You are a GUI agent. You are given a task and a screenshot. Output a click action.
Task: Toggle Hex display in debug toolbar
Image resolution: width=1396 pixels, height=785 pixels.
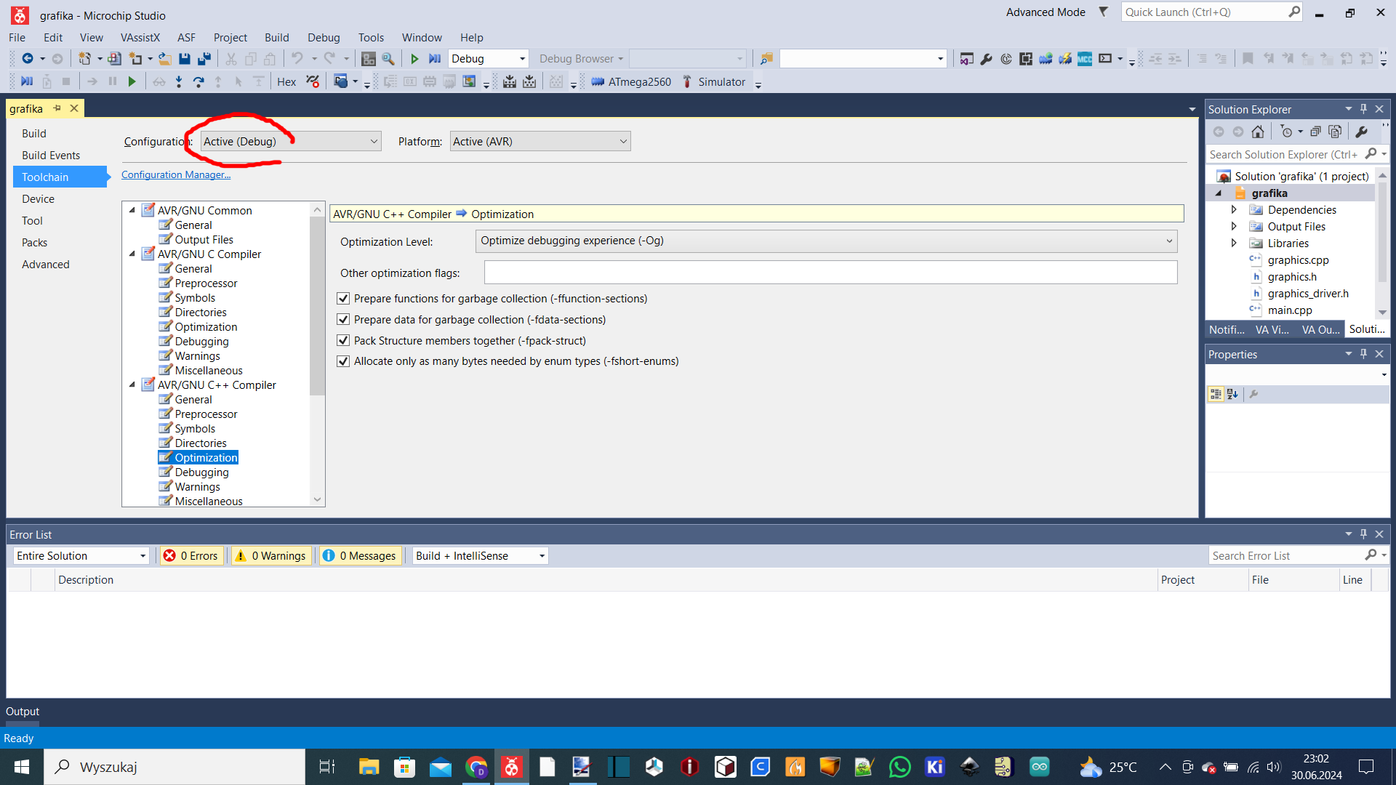click(286, 82)
